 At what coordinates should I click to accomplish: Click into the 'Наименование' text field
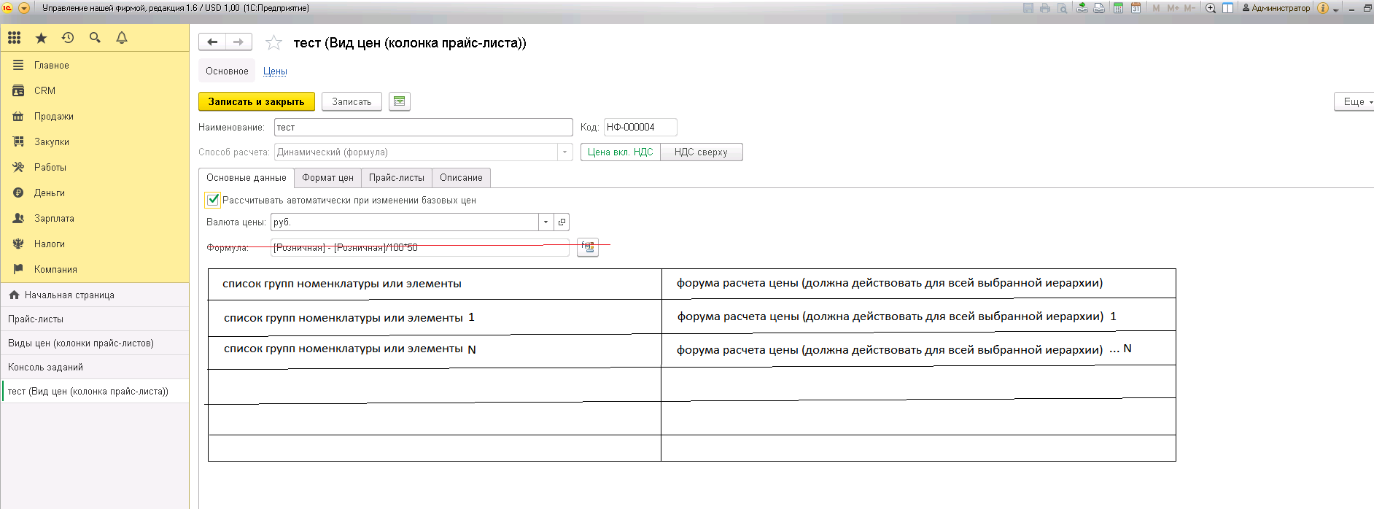423,128
